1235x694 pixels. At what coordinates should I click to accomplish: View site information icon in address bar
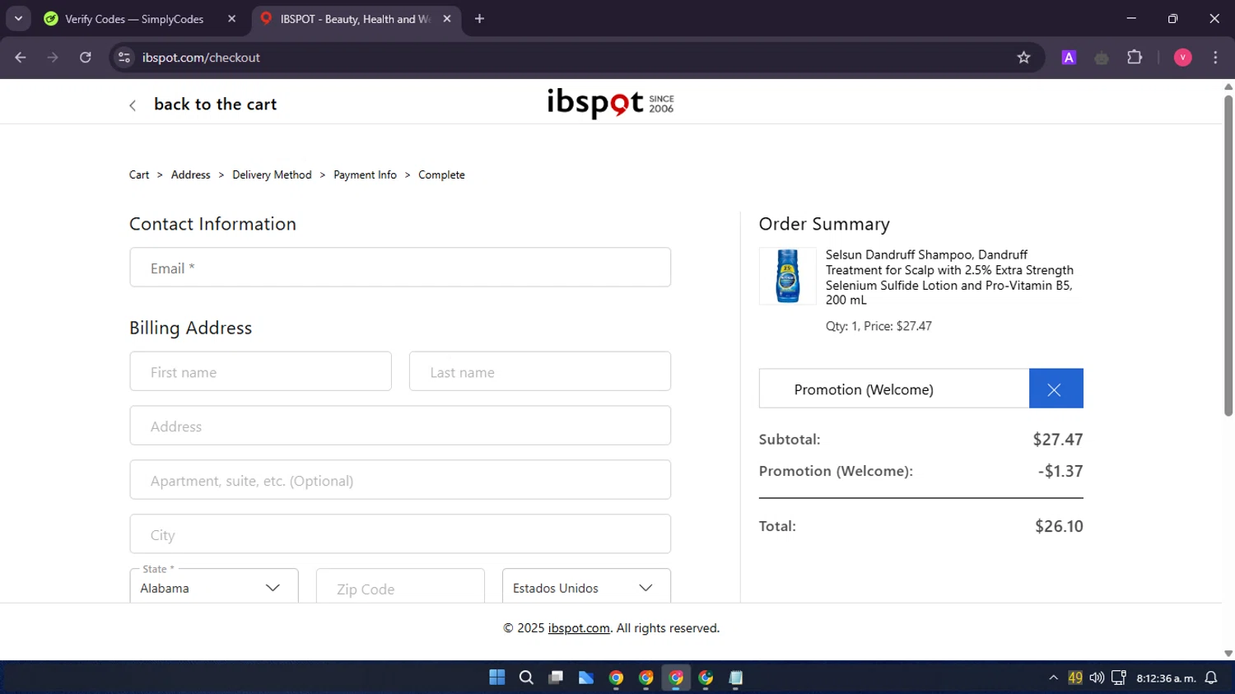pyautogui.click(x=124, y=58)
